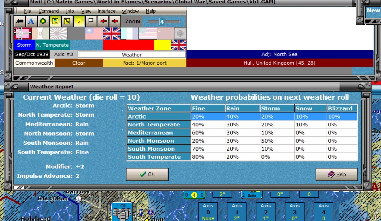Toggle the second yellow unit counter icon
This screenshot has height=221, width=381.
67,22
